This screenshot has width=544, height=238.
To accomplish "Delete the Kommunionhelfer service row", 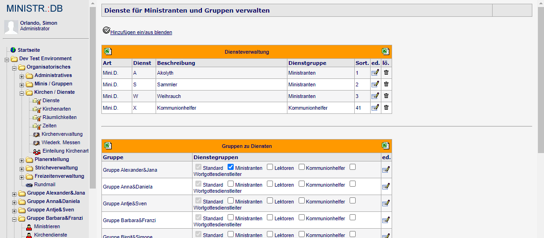I will click(x=386, y=107).
